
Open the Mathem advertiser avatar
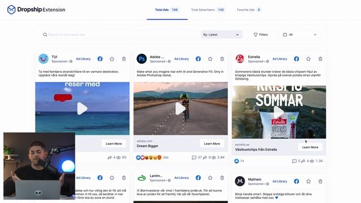point(240,181)
